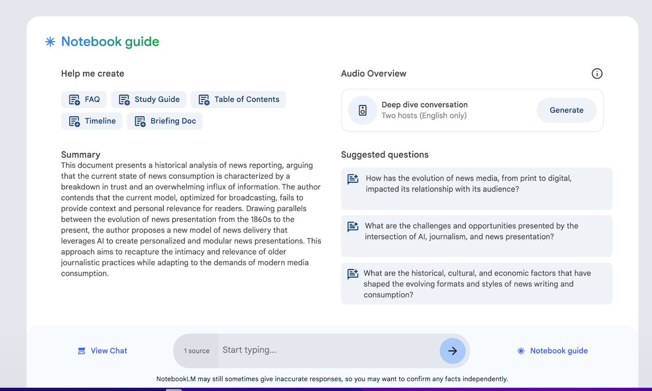Image resolution: width=652 pixels, height=391 pixels.
Task: Create an FAQ from the source
Action: click(x=84, y=99)
